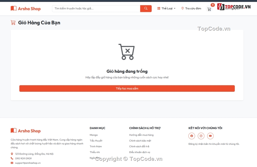257x167 pixels.
Task: Open the Điều khoản dịch vụ link
Action: (x=140, y=152)
